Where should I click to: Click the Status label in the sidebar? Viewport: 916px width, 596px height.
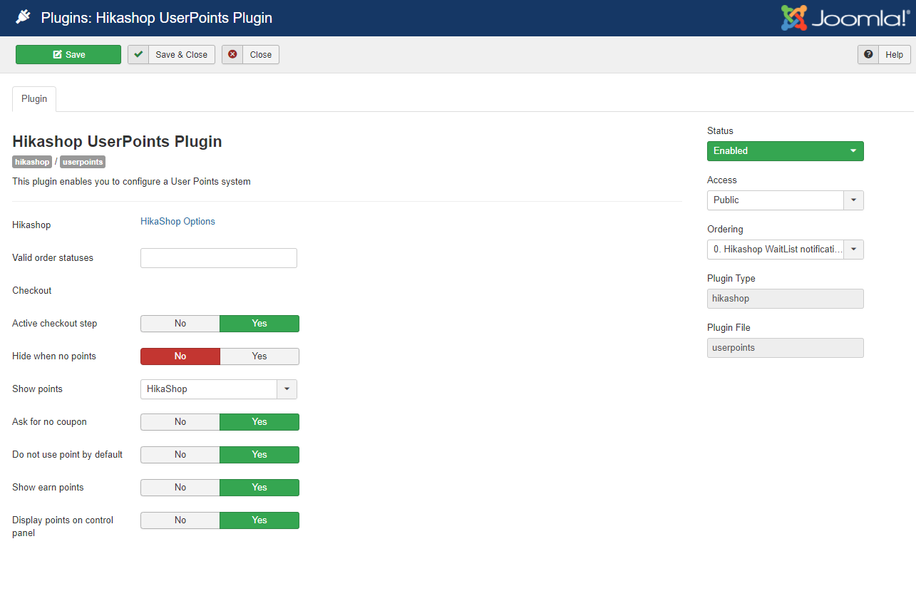coord(720,131)
